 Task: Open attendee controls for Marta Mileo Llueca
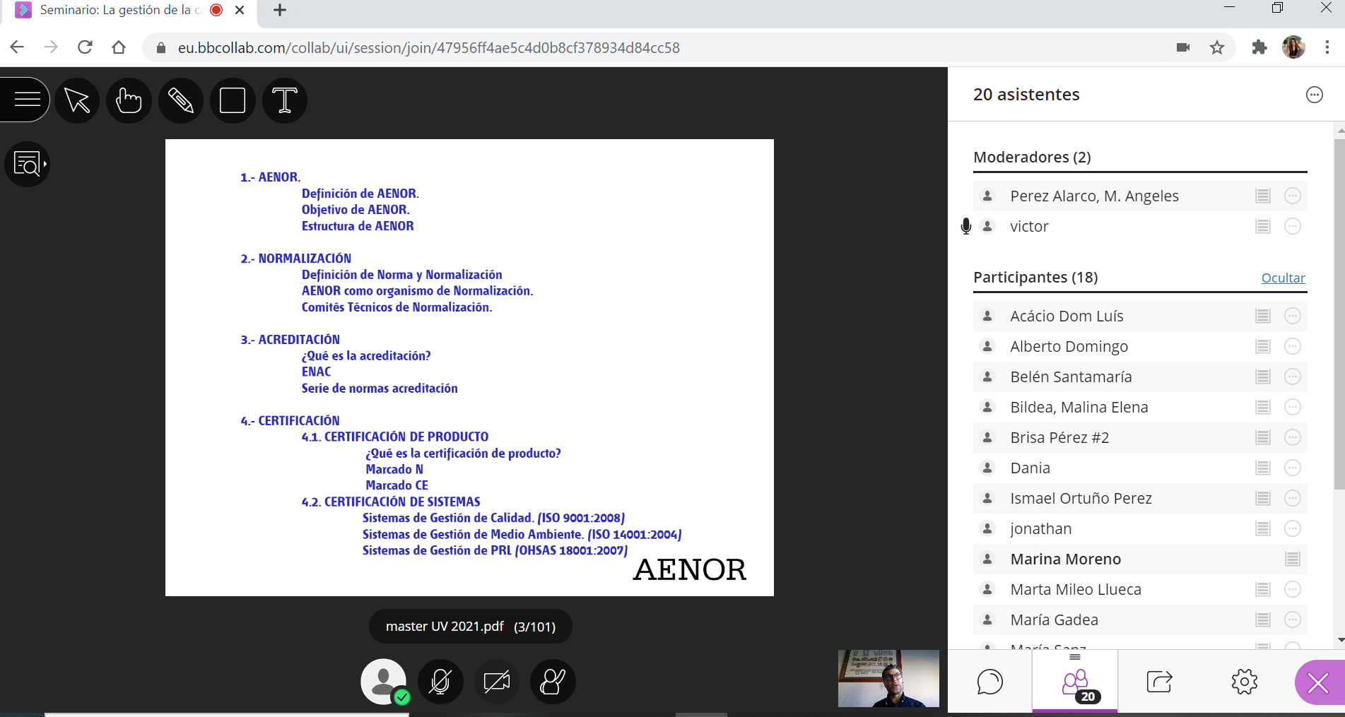pos(1292,589)
